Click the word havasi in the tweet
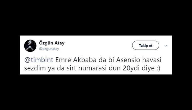This screenshot has width=192, height=110. tap(152, 60)
